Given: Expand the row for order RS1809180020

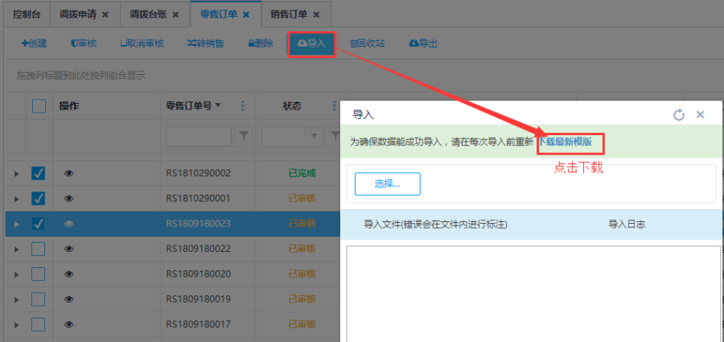Looking at the screenshot, I should tap(15, 274).
